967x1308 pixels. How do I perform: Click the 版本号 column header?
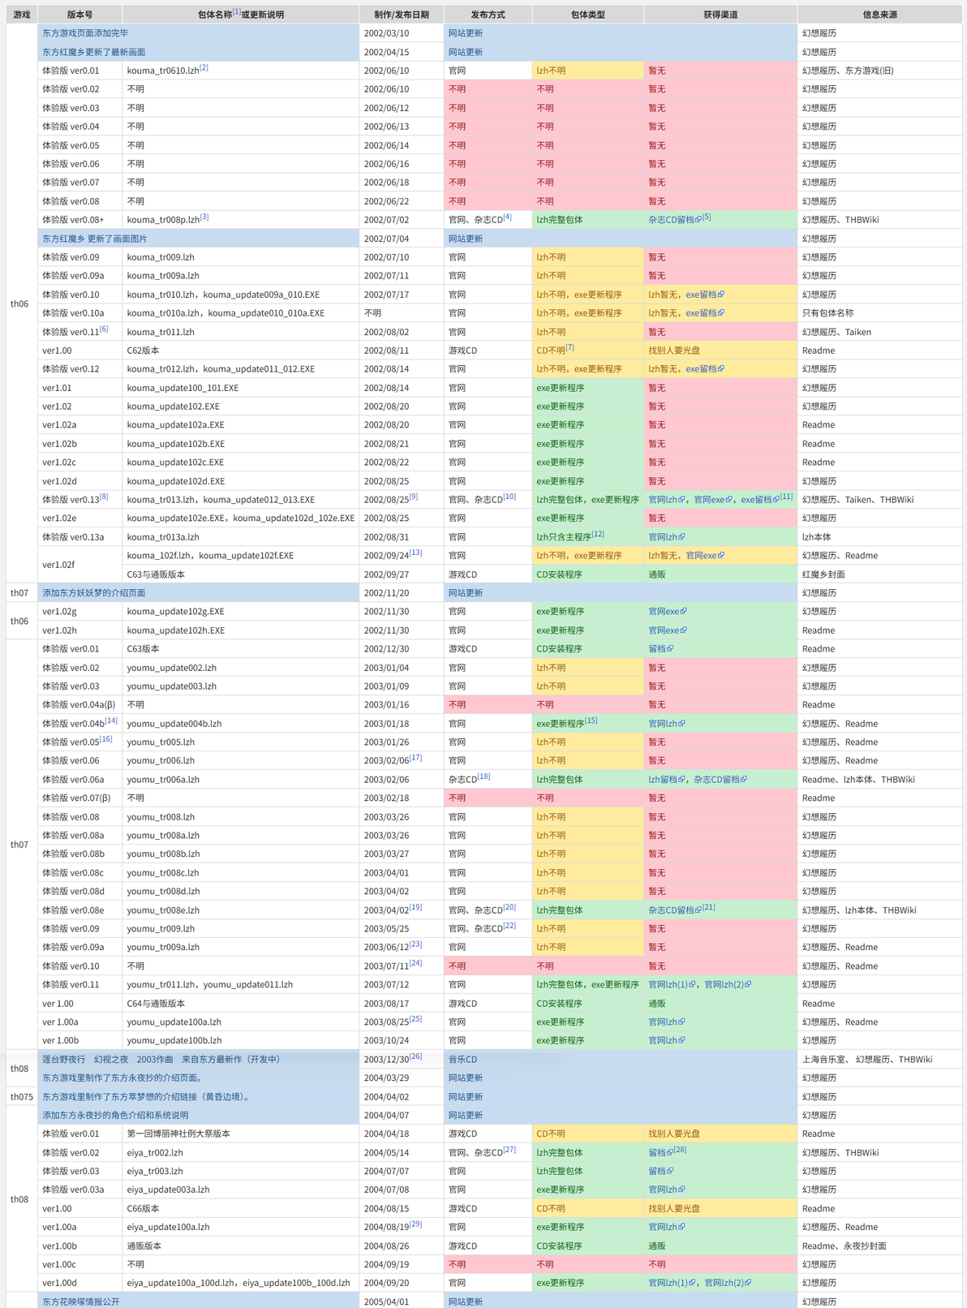coord(80,15)
